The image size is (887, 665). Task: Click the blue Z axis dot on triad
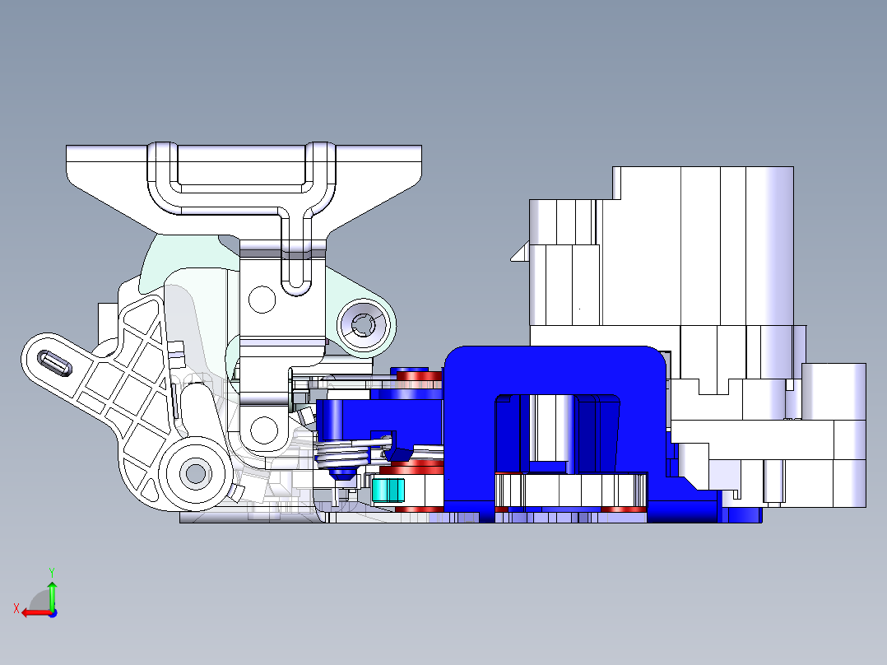coord(53,613)
